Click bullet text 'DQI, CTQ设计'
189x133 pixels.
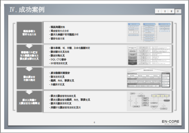pos(58,59)
